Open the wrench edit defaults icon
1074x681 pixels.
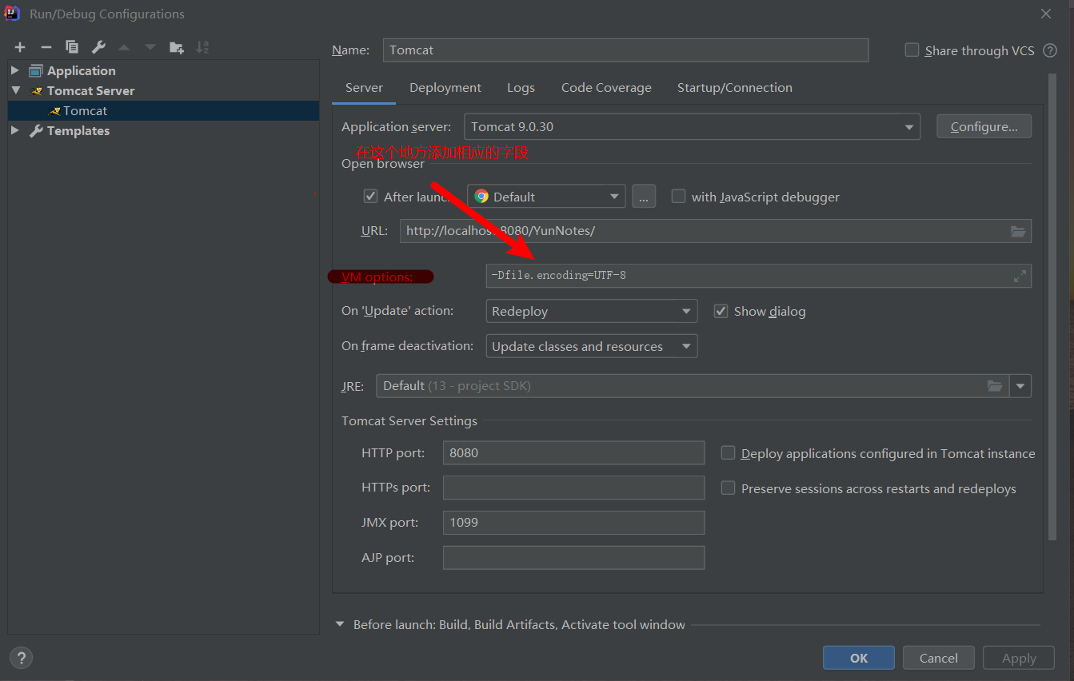98,47
